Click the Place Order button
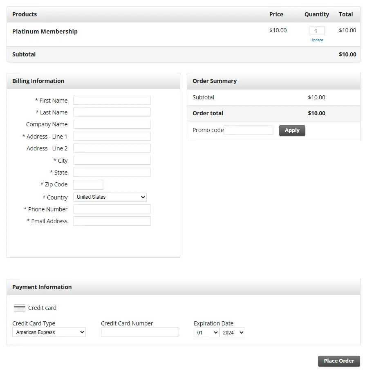This screenshot has height=370, width=365. click(x=339, y=361)
